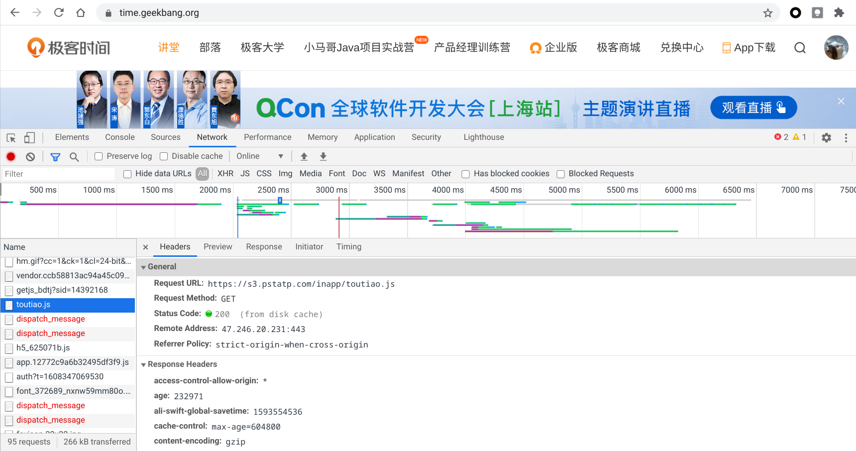Open the Timing detail tab
This screenshot has height=451, width=856.
pos(349,247)
